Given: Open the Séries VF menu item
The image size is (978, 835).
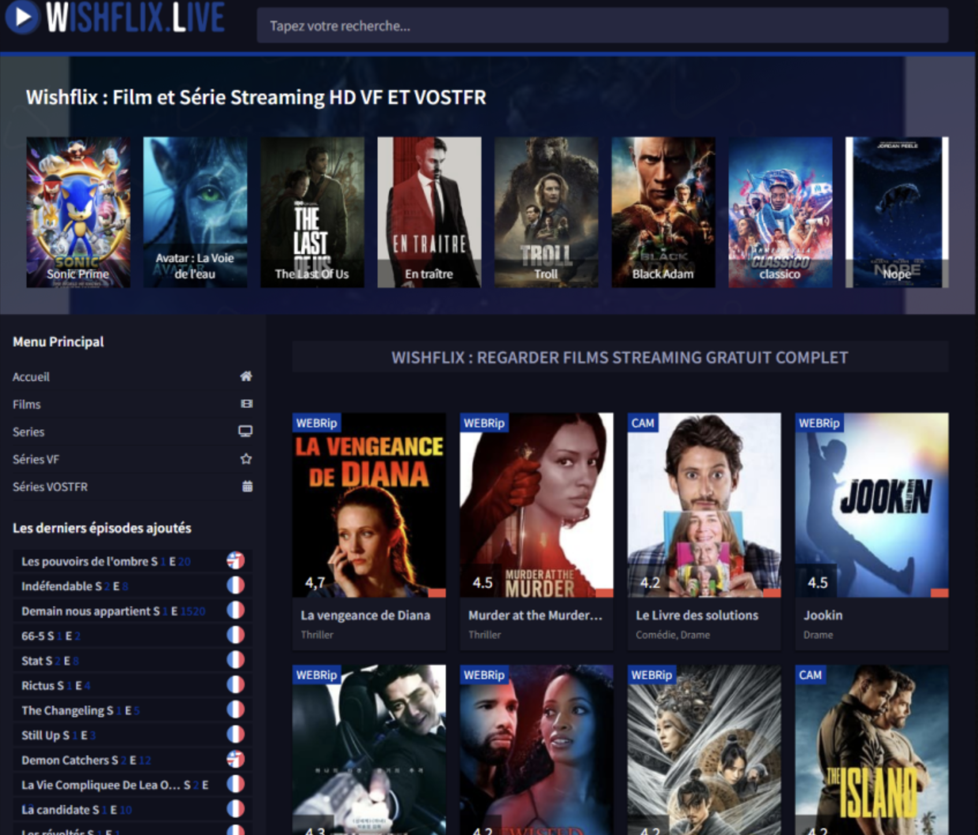Looking at the screenshot, I should click(x=36, y=460).
